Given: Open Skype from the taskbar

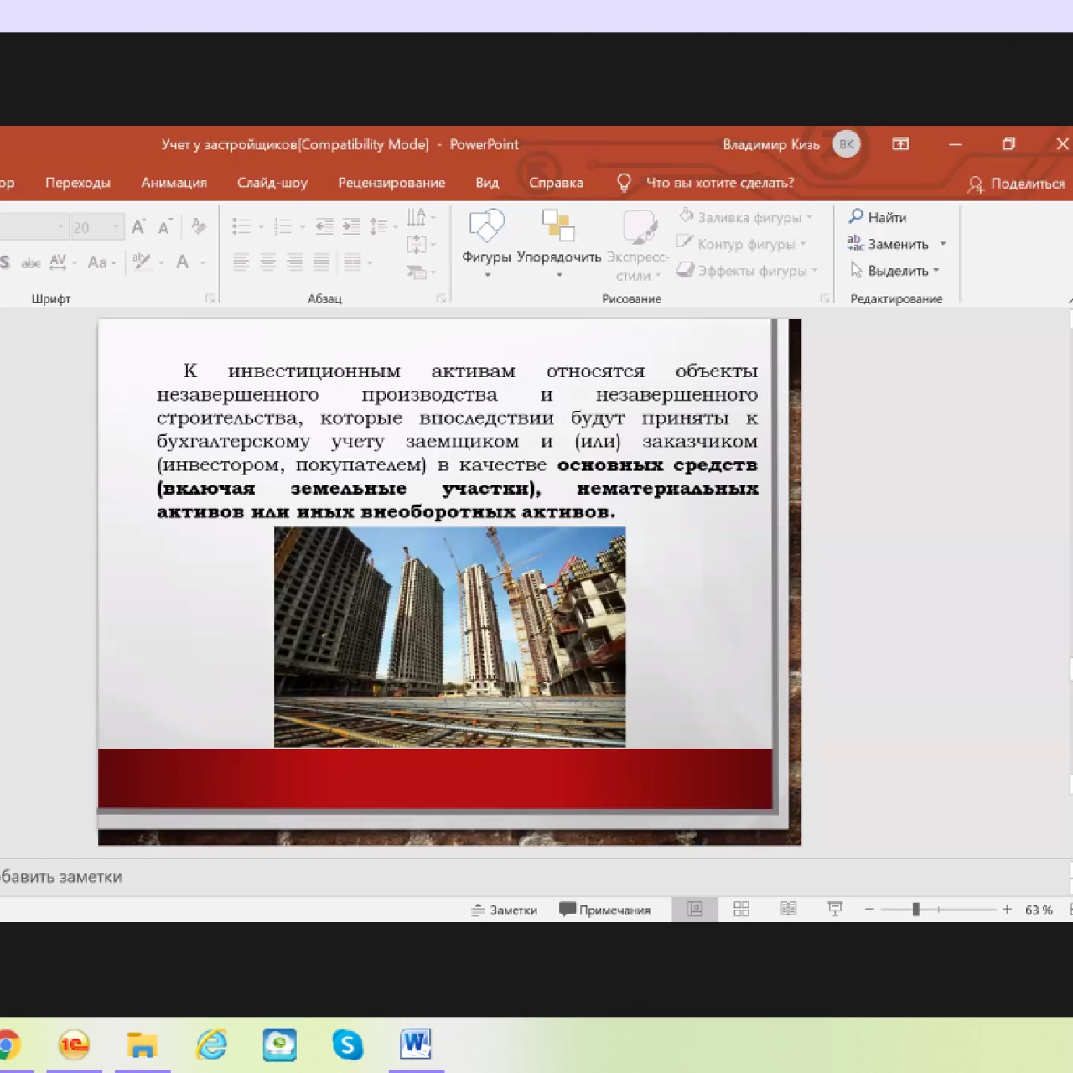Looking at the screenshot, I should click(347, 1044).
